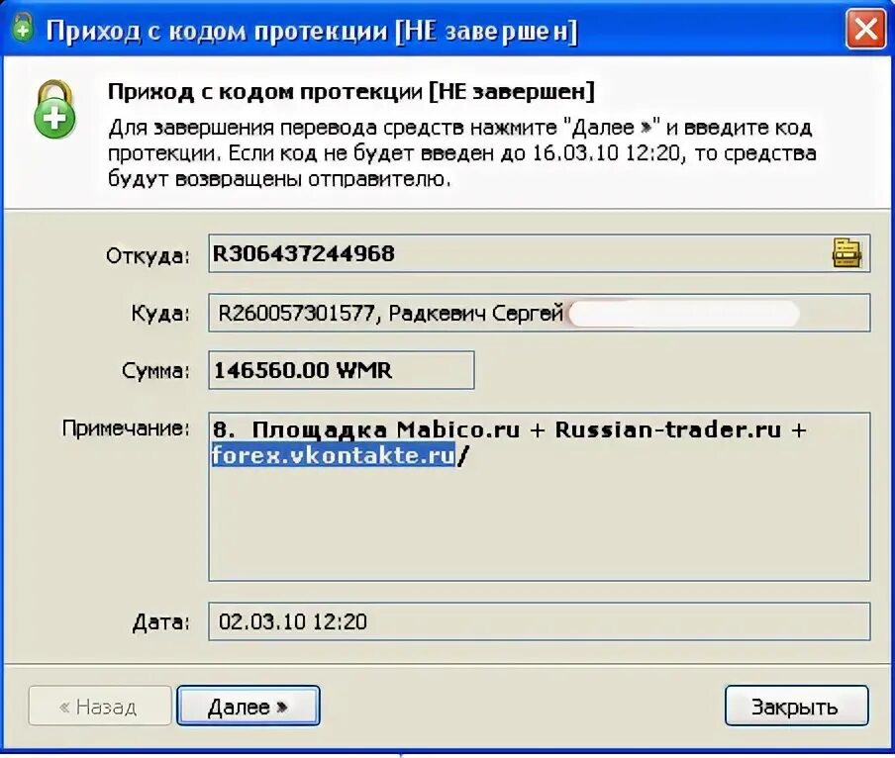The width and height of the screenshot is (895, 758).
Task: Click the disabled Назад button
Action: (98, 706)
